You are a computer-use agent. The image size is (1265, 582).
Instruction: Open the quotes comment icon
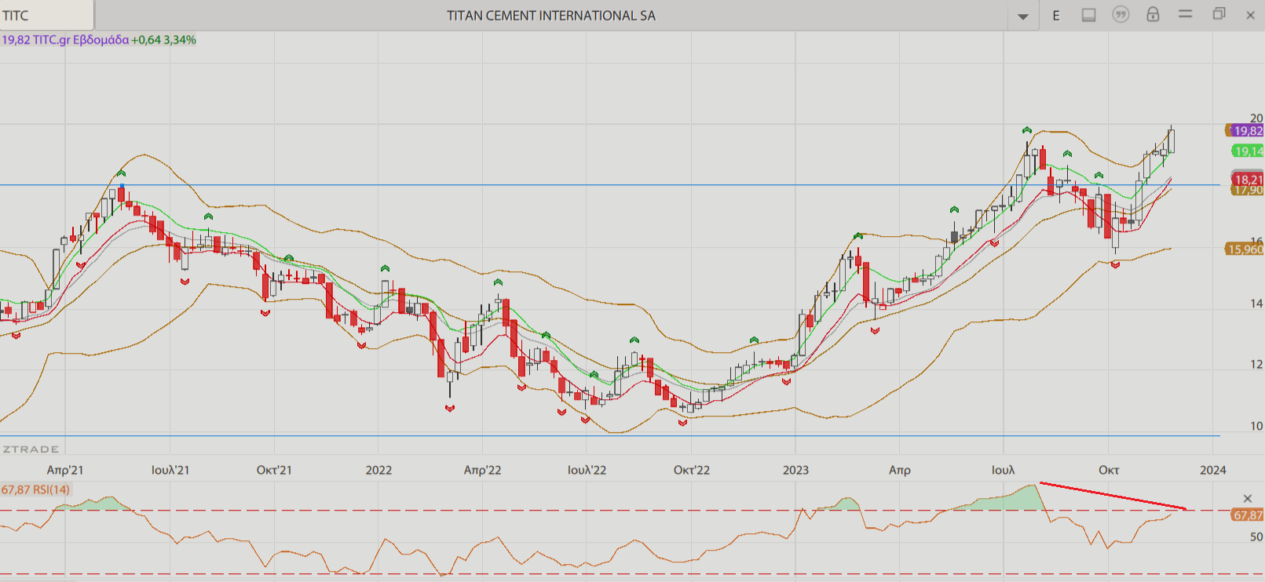pos(1121,15)
